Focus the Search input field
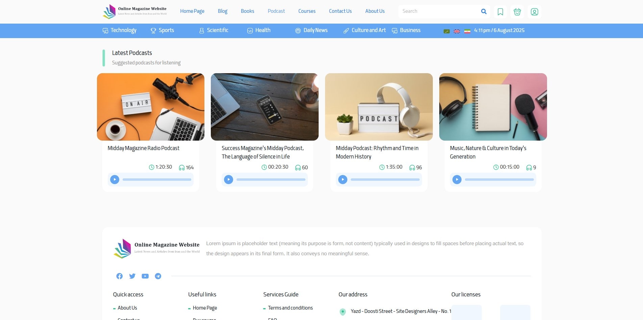The image size is (643, 320). [439, 11]
